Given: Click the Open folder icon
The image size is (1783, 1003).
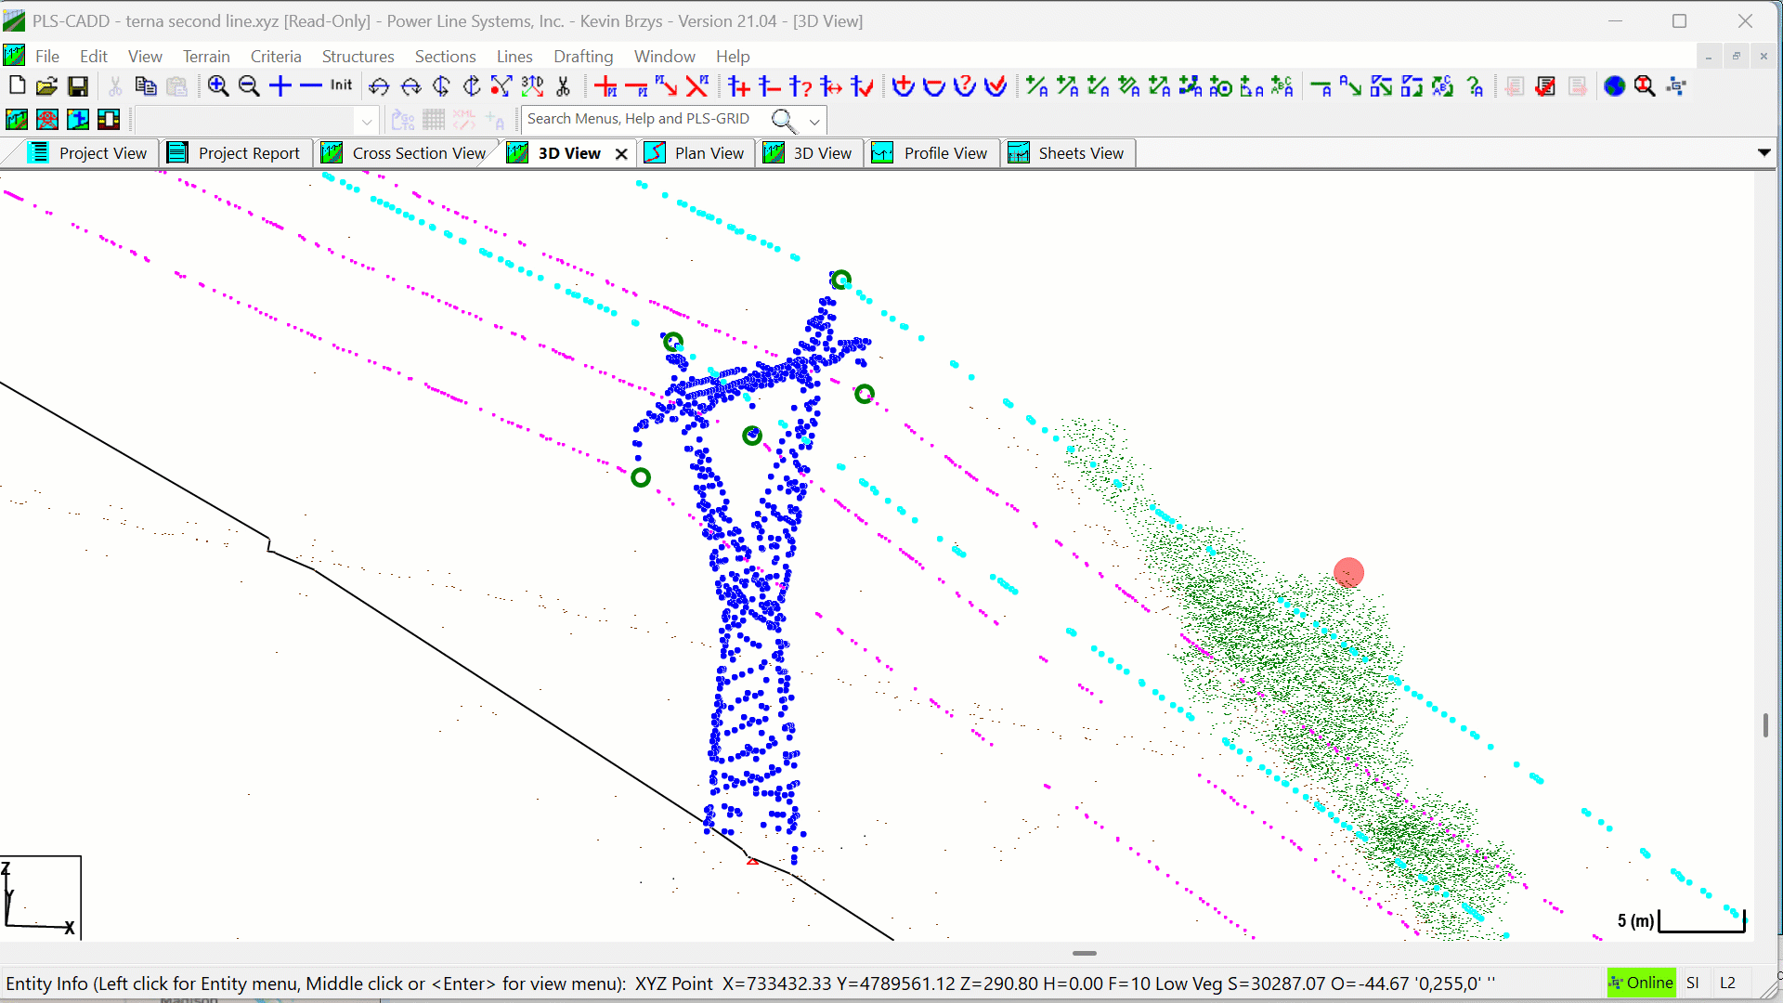Looking at the screenshot, I should coord(46,86).
